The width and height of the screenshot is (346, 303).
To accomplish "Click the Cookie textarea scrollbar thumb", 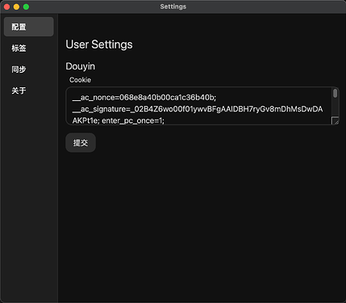I will (x=335, y=94).
